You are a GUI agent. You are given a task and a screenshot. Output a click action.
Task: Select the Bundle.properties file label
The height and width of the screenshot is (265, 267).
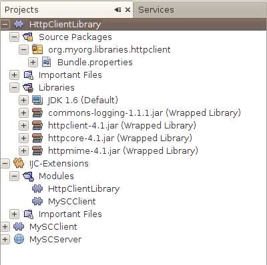(95, 63)
